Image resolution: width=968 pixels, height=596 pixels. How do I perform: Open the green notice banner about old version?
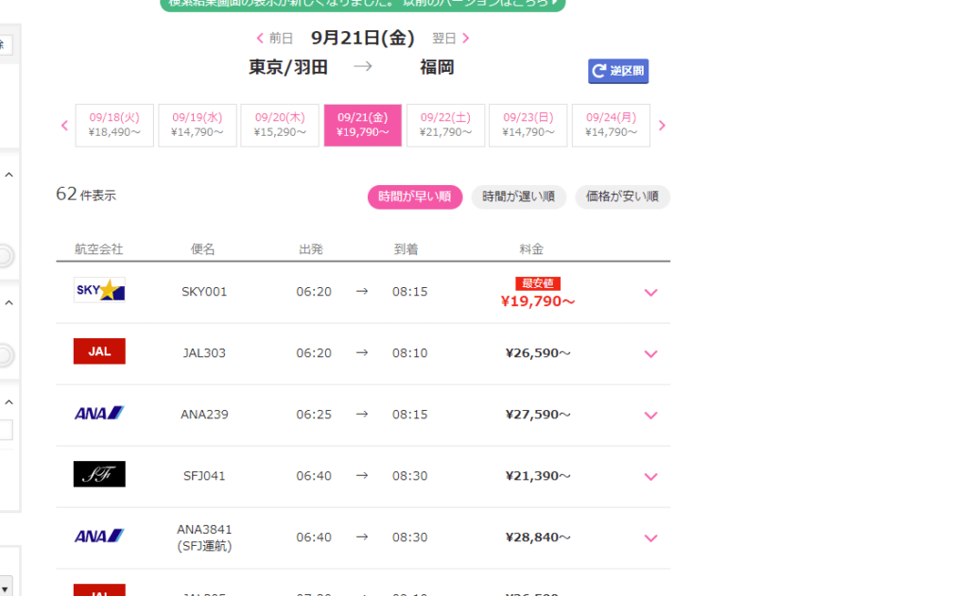(363, 4)
